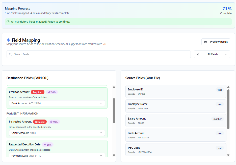The width and height of the screenshot is (236, 165).
Task: Open the Requested Execution Date Payment Date dropdown
Action: (x=57, y=155)
